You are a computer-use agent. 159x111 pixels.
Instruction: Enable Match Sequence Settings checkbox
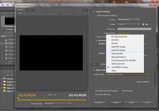(96, 16)
